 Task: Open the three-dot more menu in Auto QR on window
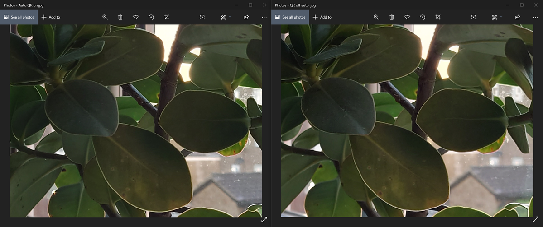pos(264,17)
